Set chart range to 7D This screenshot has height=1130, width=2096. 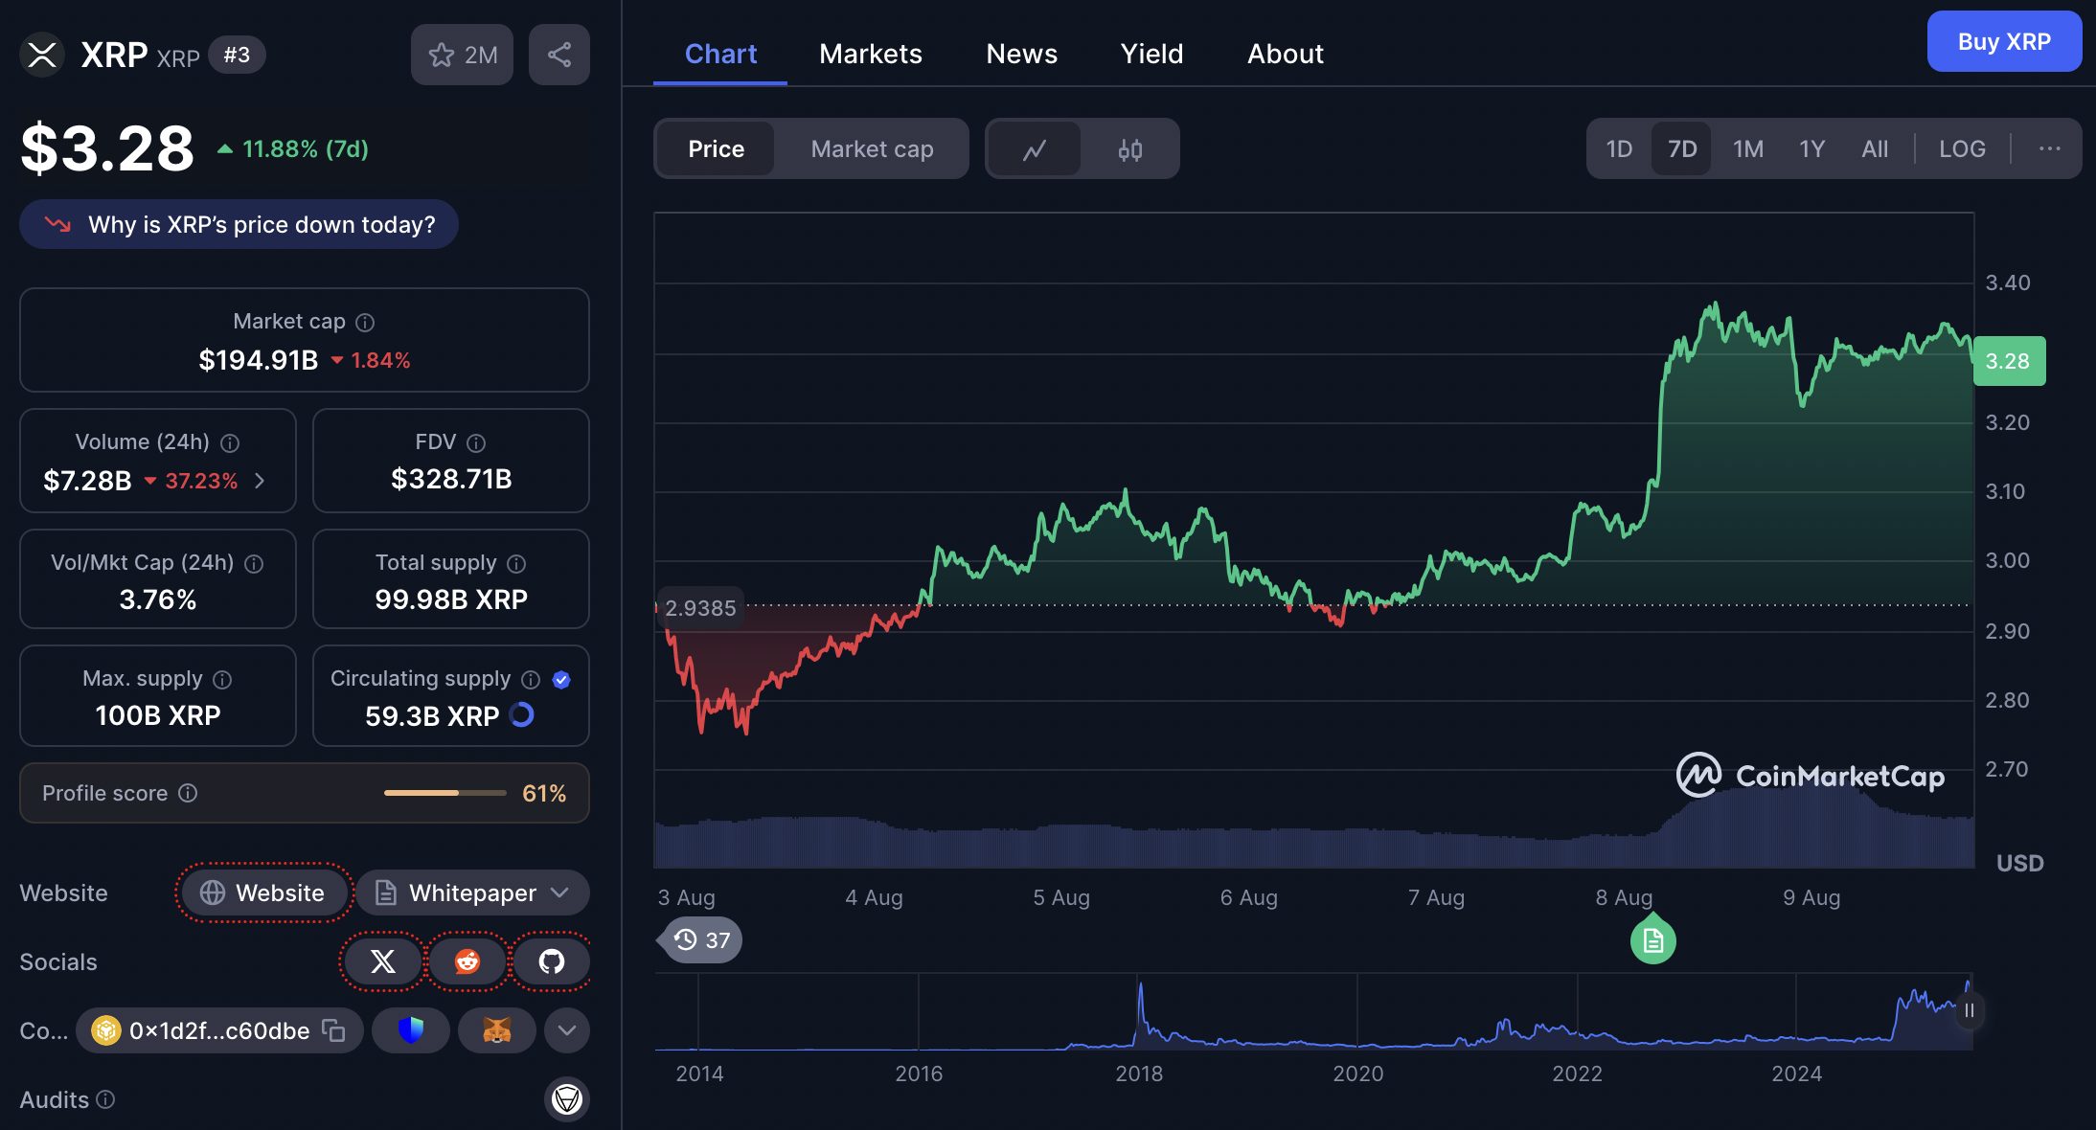1682,148
